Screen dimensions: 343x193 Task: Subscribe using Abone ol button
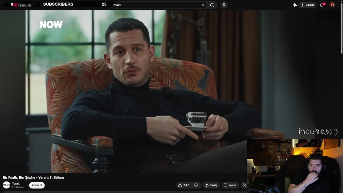37,185
